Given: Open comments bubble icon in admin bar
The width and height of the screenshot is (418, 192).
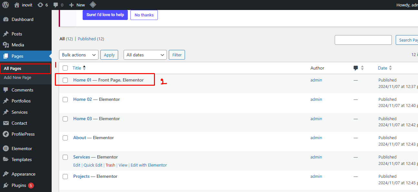Looking at the screenshot, I should click(x=56, y=5).
